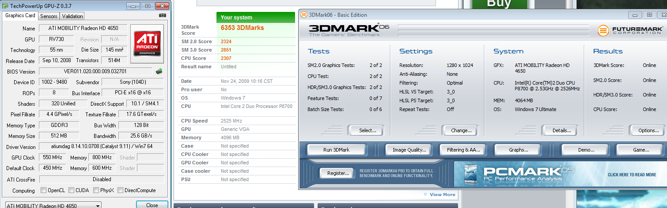Image resolution: width=667 pixels, height=208 pixels.
Task: Click the Default Clock 450 MHz field
Action: (53, 168)
